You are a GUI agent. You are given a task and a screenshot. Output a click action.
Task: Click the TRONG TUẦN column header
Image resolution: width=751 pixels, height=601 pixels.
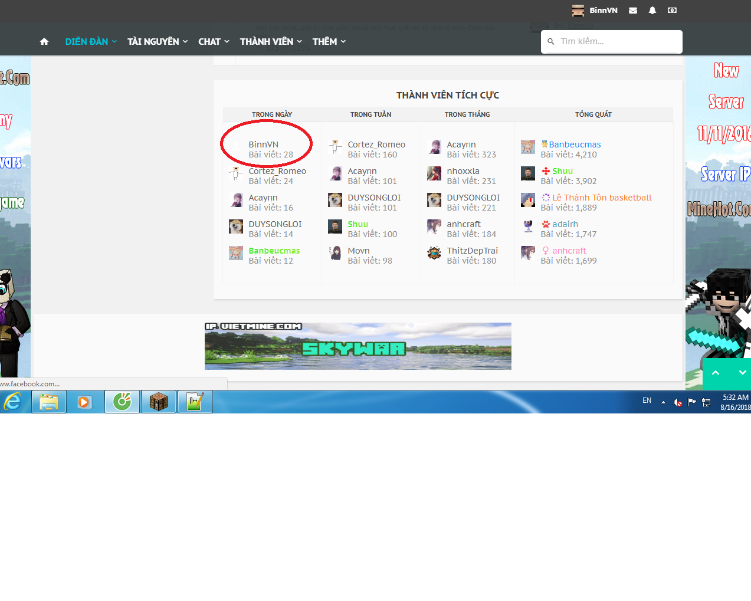pyautogui.click(x=371, y=114)
